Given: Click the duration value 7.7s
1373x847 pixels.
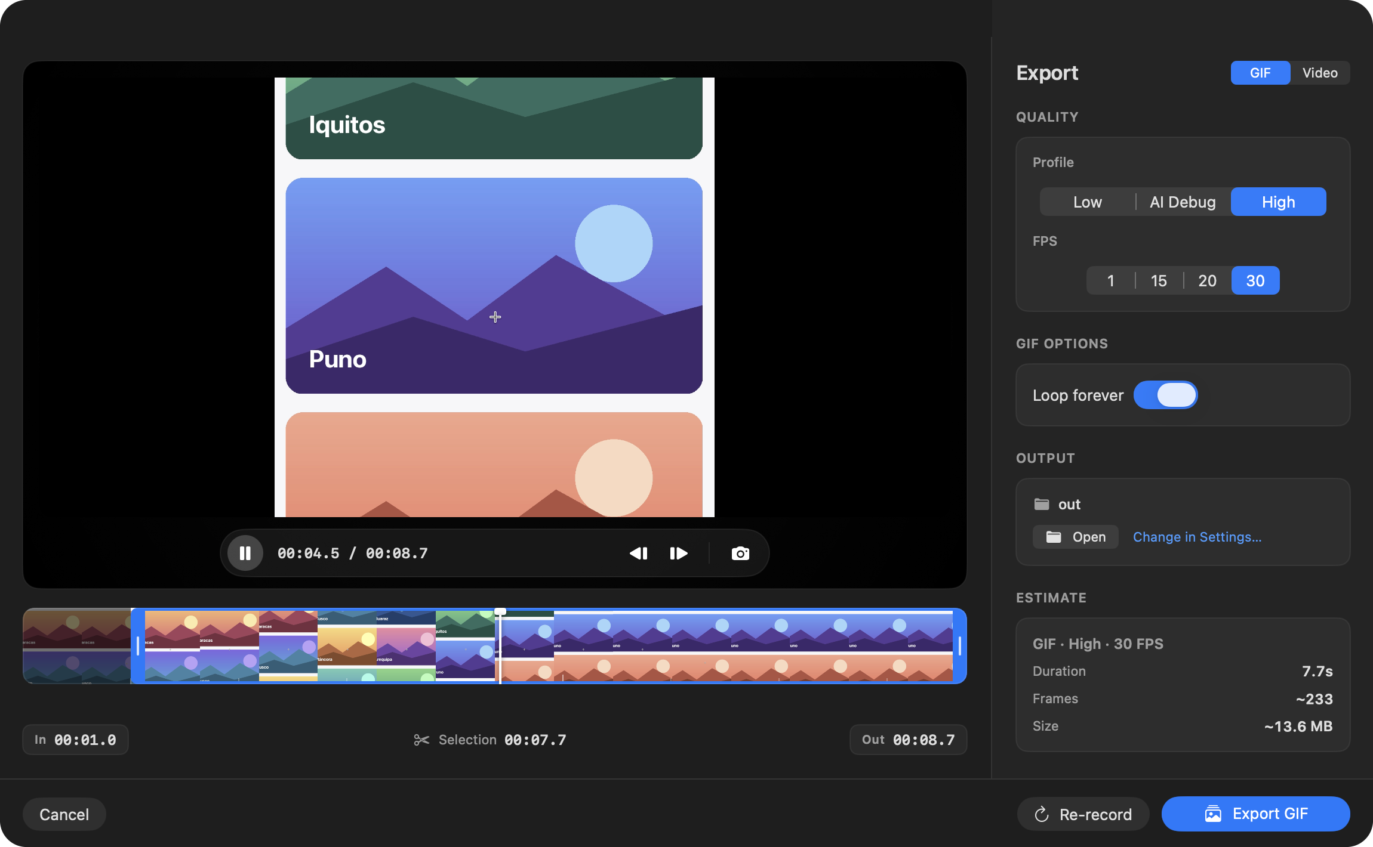Looking at the screenshot, I should [x=1317, y=672].
